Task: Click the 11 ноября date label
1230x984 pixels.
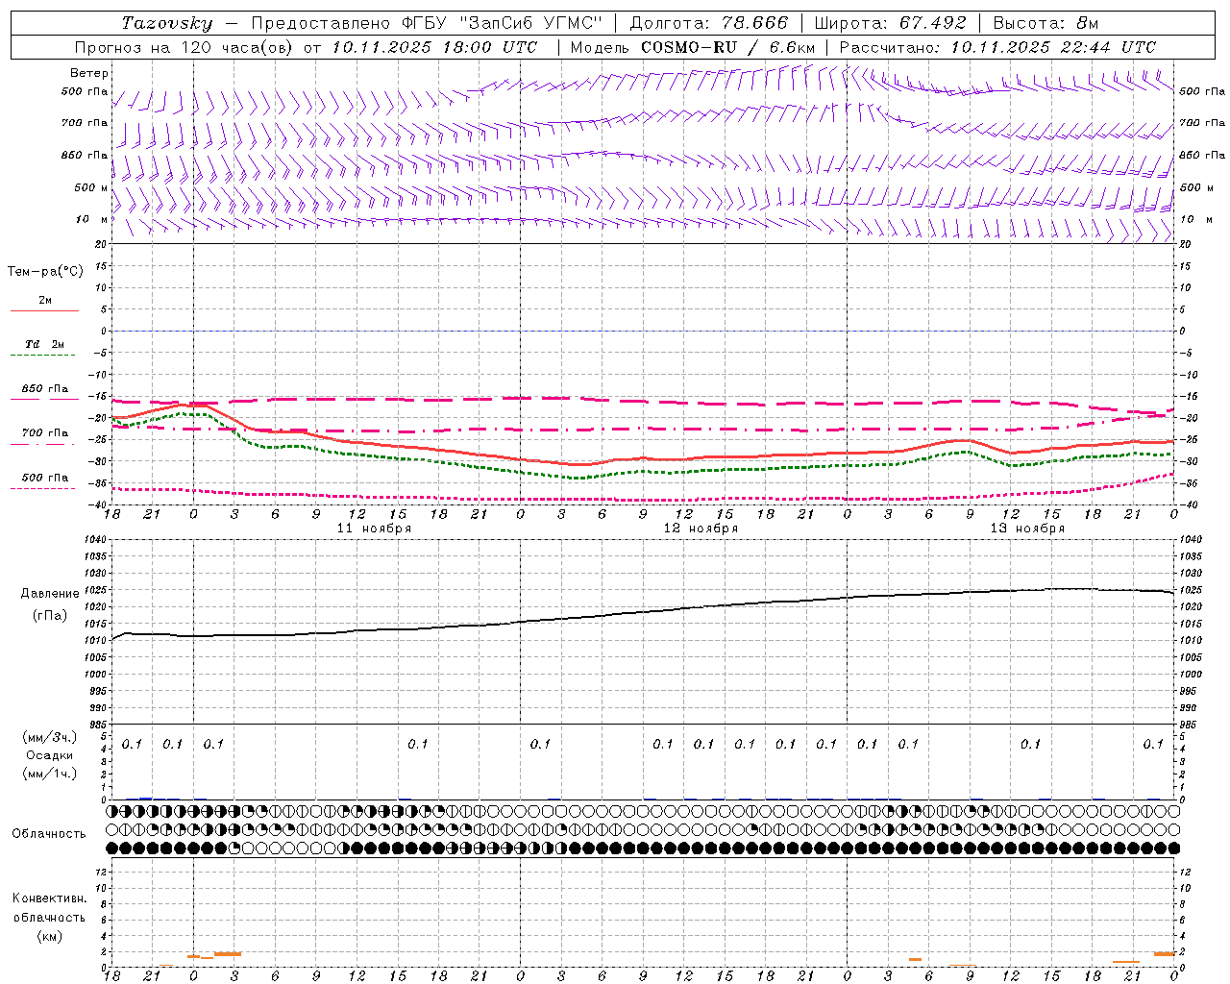Action: click(374, 528)
